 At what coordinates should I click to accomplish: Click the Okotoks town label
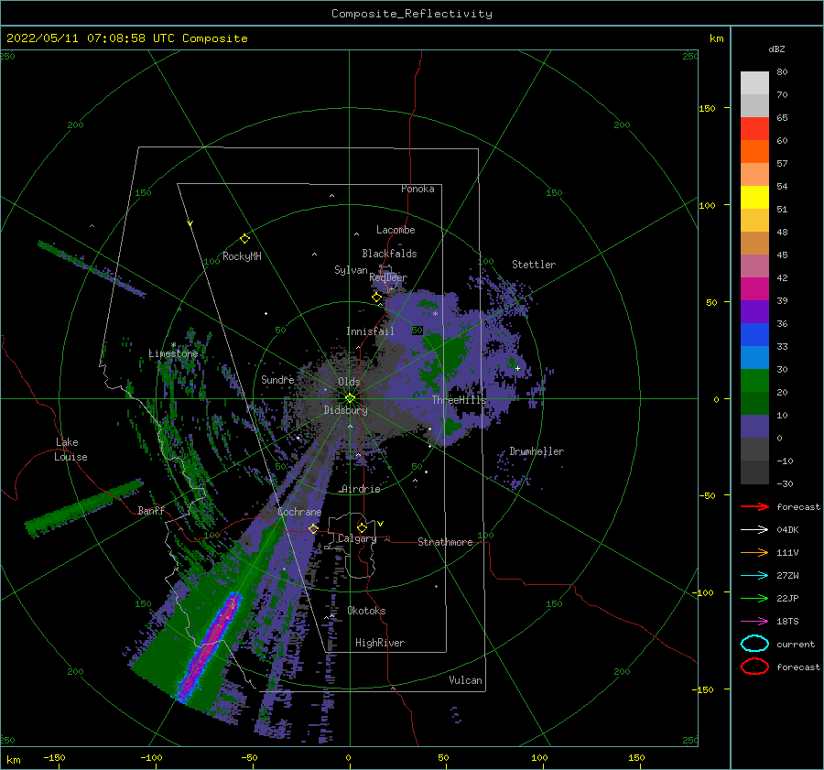click(x=366, y=611)
